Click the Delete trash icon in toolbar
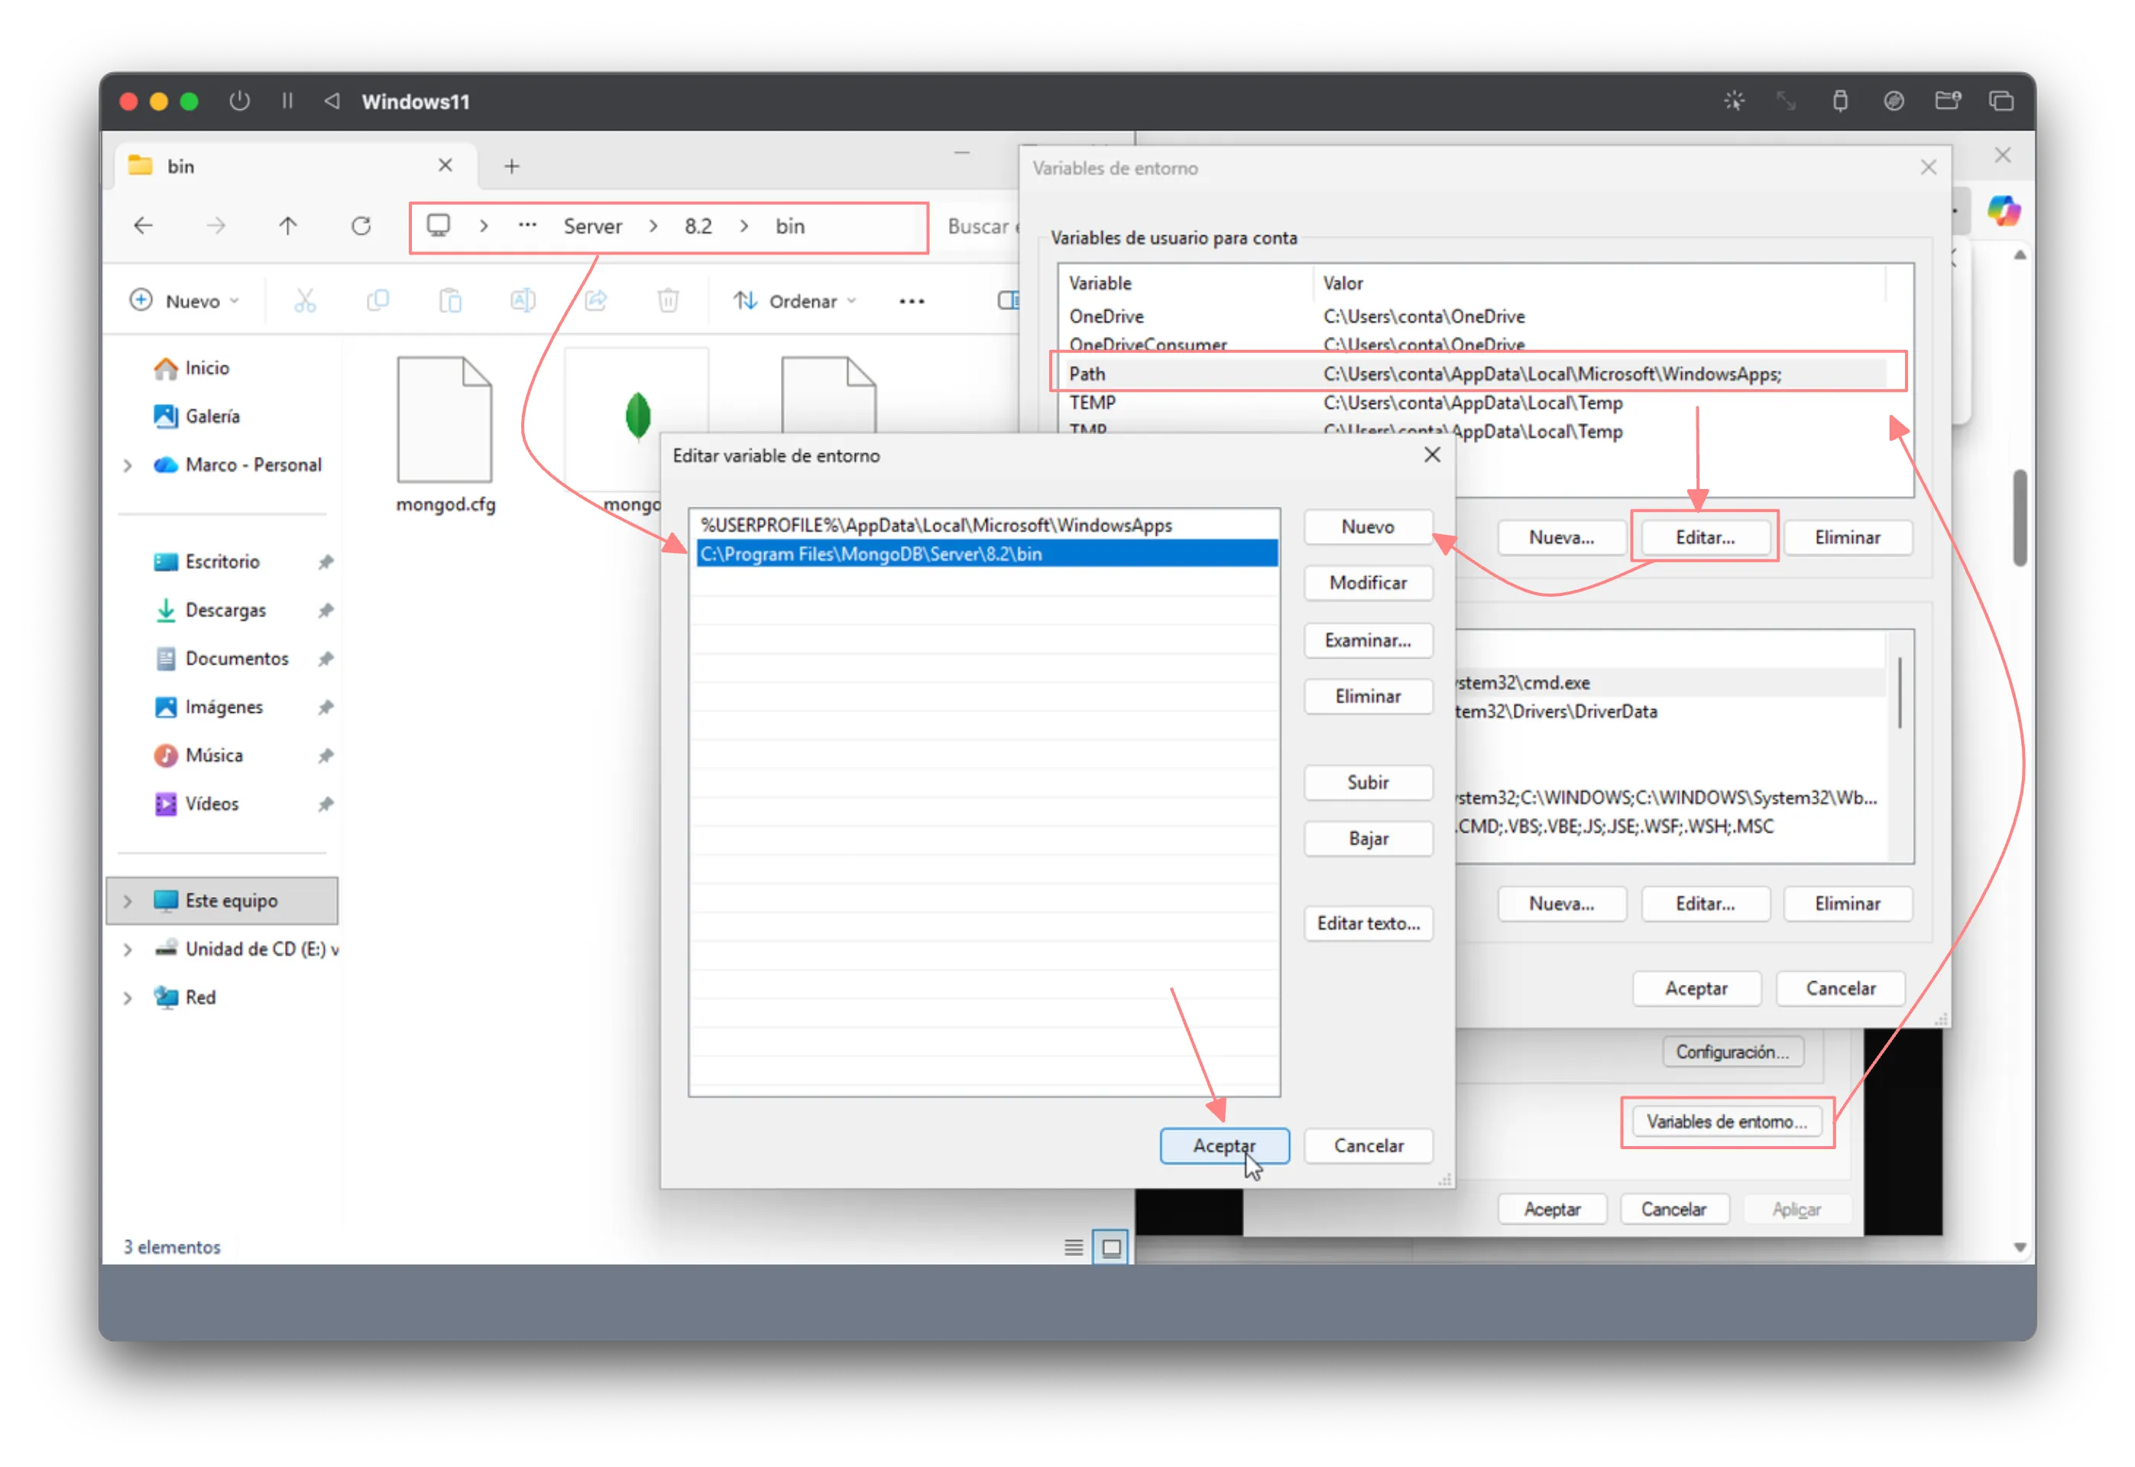 pyautogui.click(x=668, y=300)
